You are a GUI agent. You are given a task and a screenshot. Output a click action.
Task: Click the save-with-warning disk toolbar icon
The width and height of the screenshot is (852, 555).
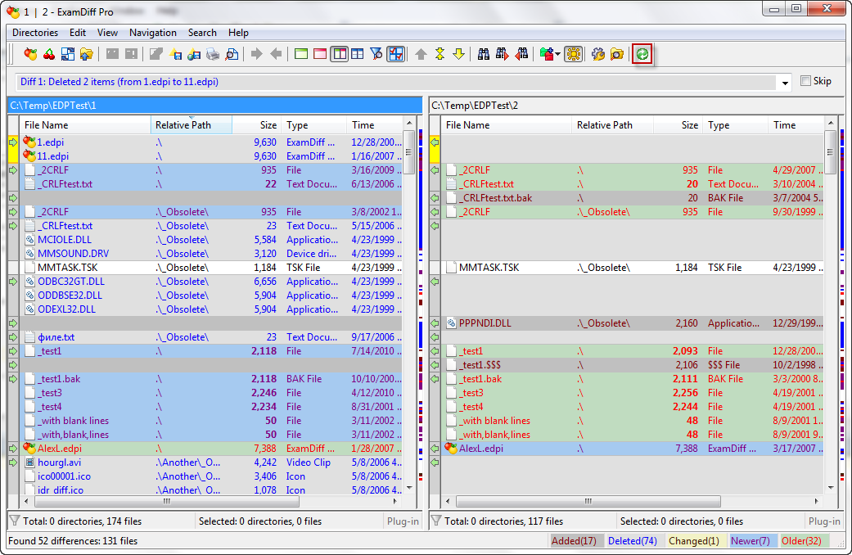pos(175,54)
